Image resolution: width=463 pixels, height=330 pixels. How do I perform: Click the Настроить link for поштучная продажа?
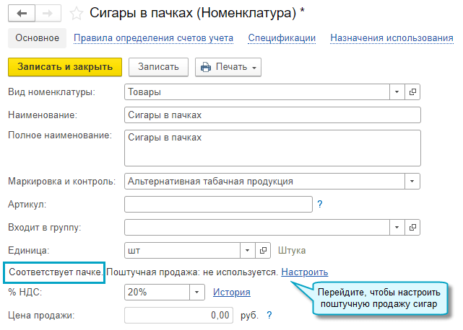(x=304, y=272)
